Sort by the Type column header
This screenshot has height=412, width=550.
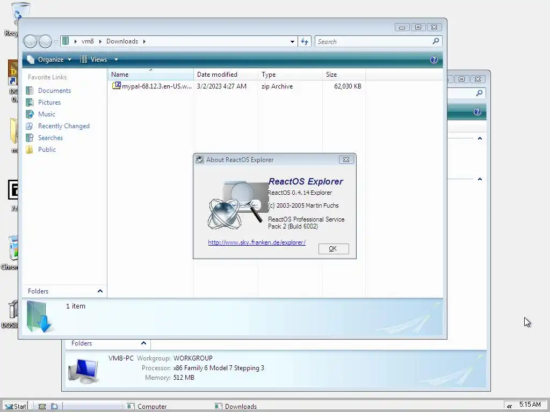290,74
